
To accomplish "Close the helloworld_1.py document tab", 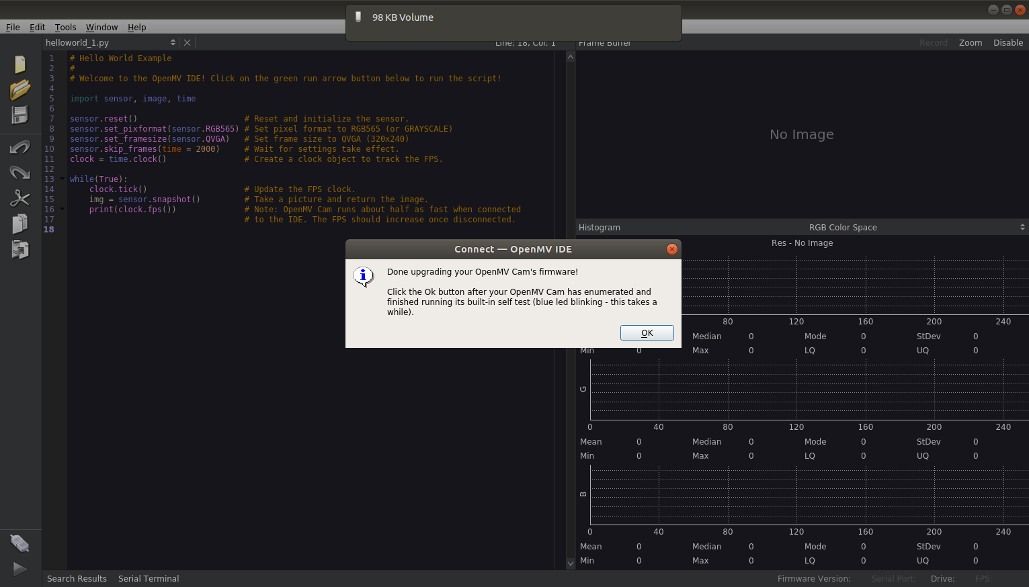I will click(188, 42).
